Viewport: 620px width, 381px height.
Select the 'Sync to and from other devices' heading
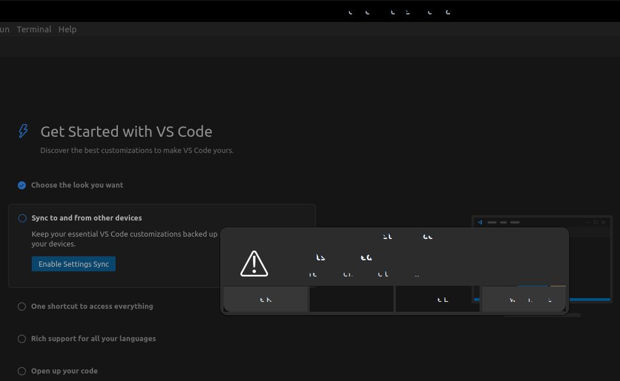87,218
